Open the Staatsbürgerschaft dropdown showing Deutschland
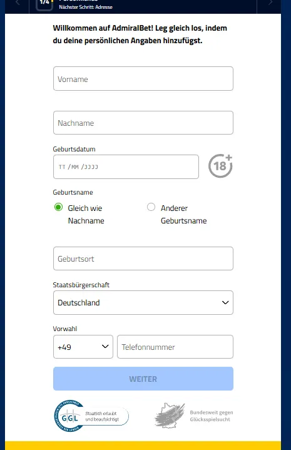This screenshot has height=450, width=291. tap(143, 302)
